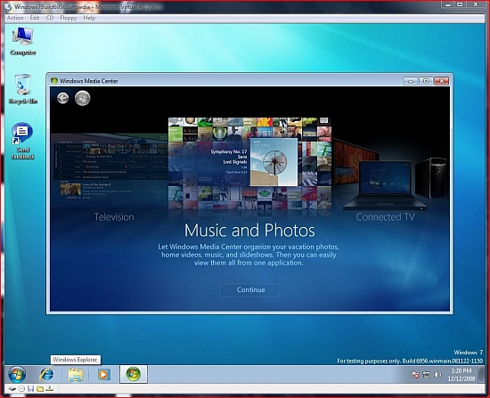Click the green Media Center start orb
490x398 pixels.
83,98
